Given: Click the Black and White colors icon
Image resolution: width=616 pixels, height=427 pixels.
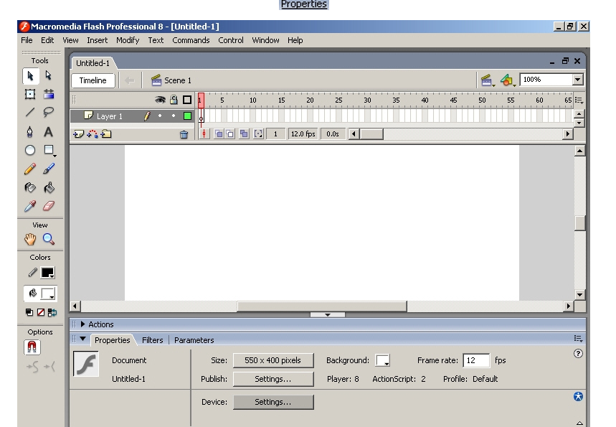Looking at the screenshot, I should 29,312.
